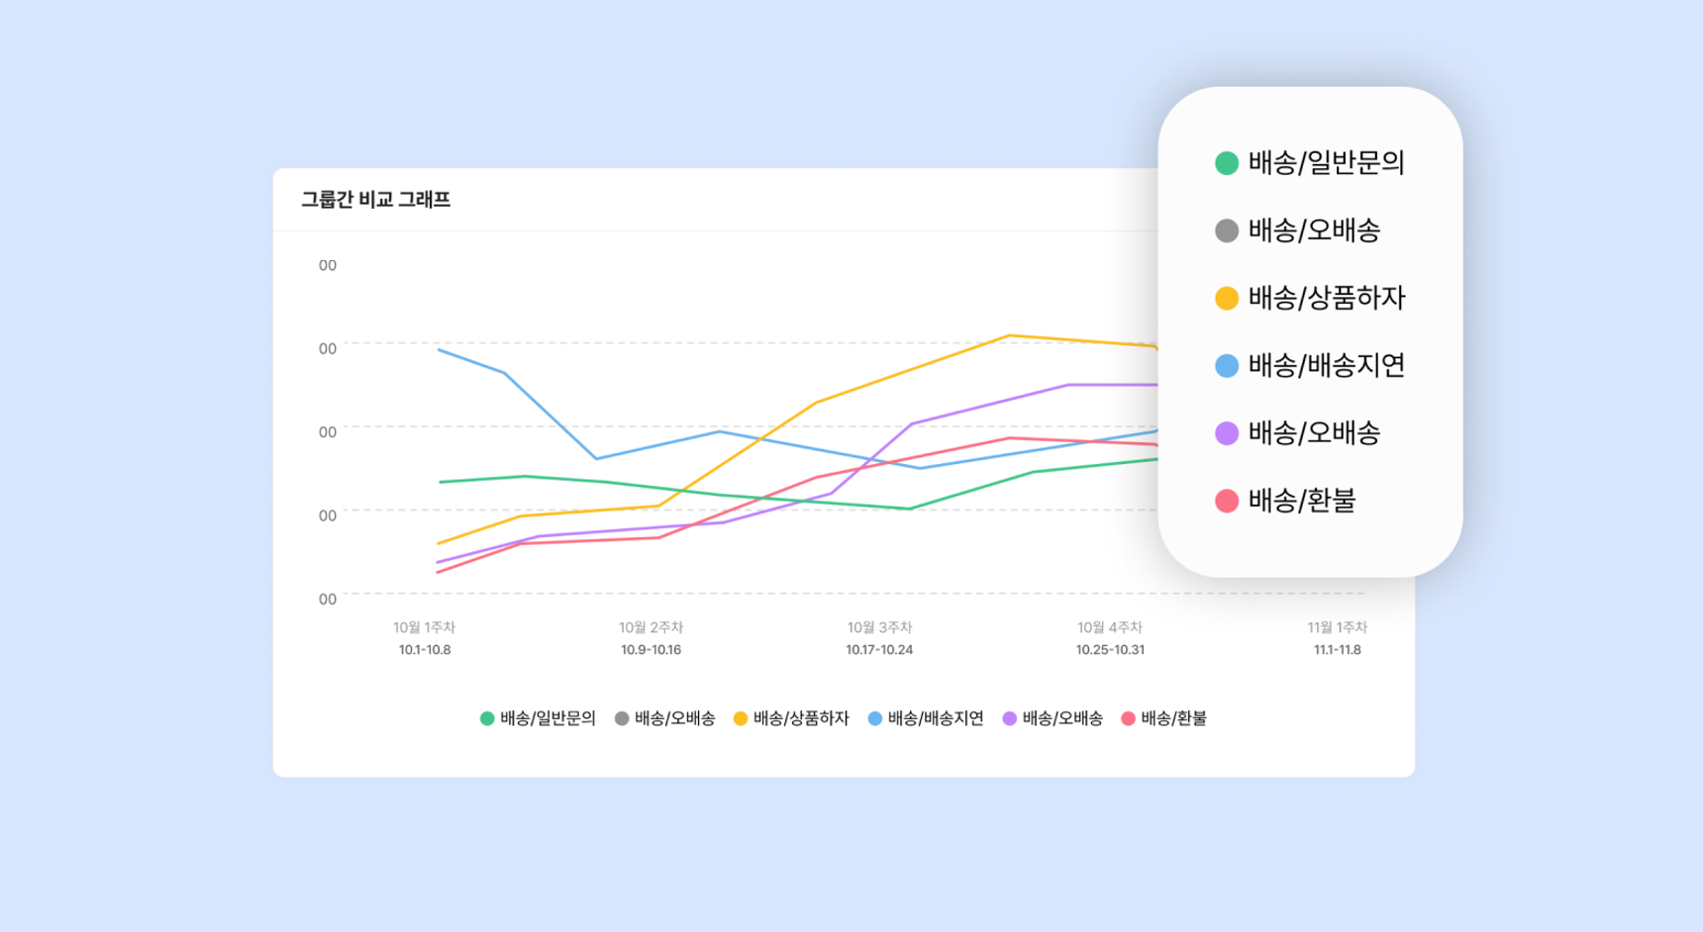Click green dot in the large popup legend
This screenshot has width=1703, height=932.
[1227, 163]
